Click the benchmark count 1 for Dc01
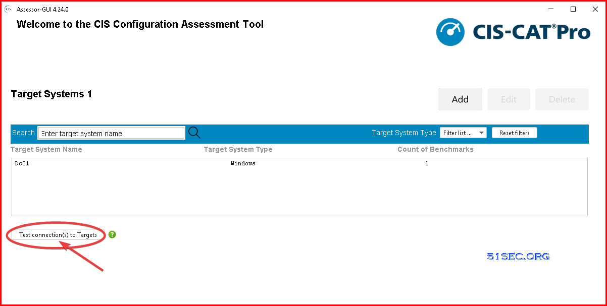 pyautogui.click(x=427, y=163)
